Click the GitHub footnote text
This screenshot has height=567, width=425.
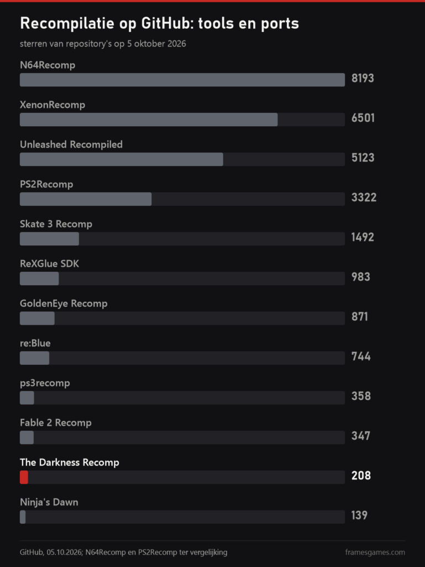point(123,553)
